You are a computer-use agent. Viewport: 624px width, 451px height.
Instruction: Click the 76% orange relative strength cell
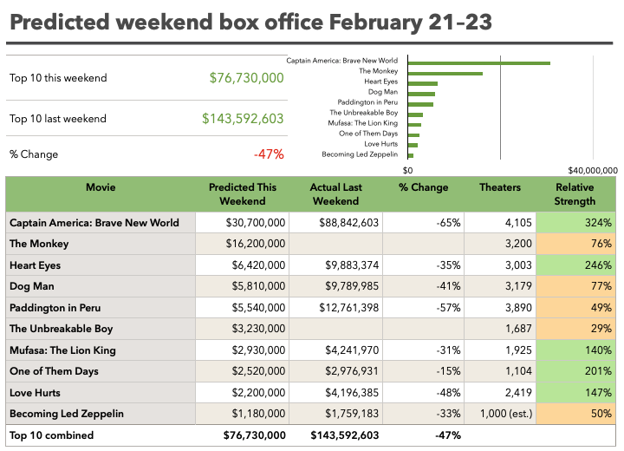(x=575, y=244)
